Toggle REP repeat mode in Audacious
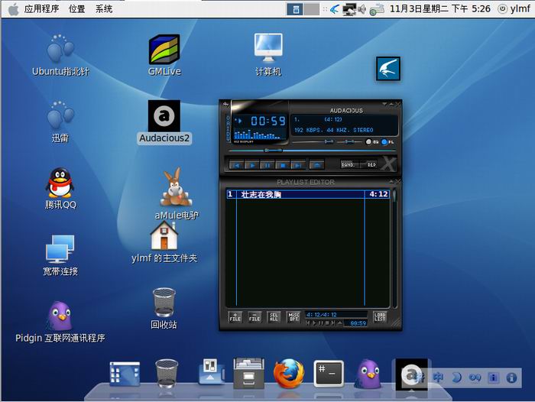This screenshot has height=402, width=535. (x=370, y=164)
